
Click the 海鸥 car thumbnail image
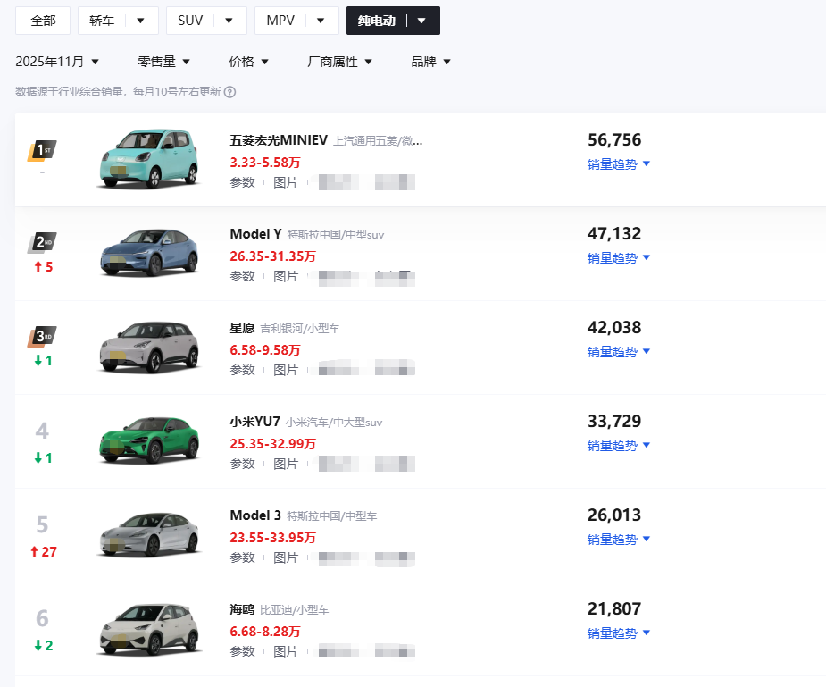pos(148,630)
